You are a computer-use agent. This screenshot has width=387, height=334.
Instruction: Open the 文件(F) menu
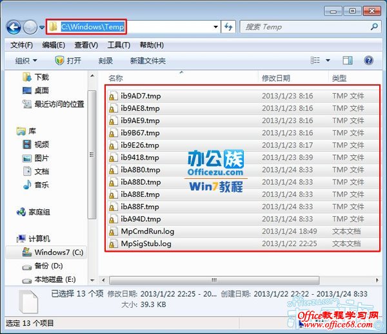coord(21,45)
